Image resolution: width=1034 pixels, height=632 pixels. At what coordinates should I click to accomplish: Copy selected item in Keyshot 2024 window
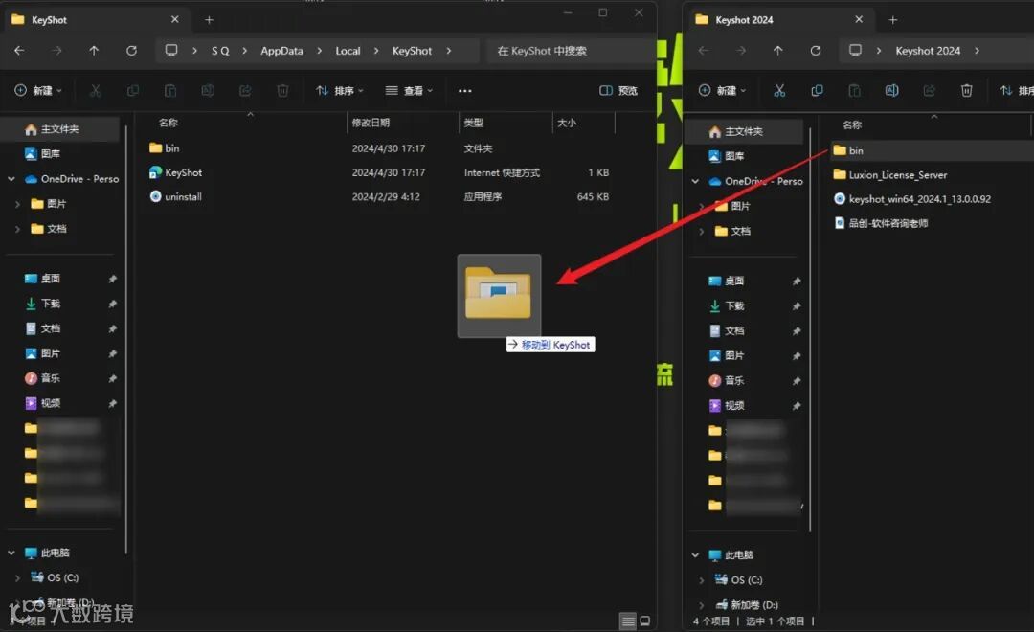click(x=817, y=90)
